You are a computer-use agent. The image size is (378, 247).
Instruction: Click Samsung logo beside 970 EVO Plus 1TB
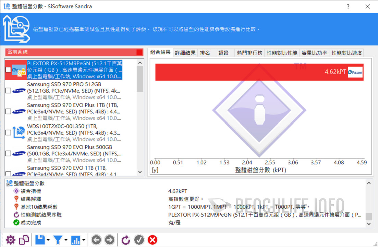click(x=19, y=111)
